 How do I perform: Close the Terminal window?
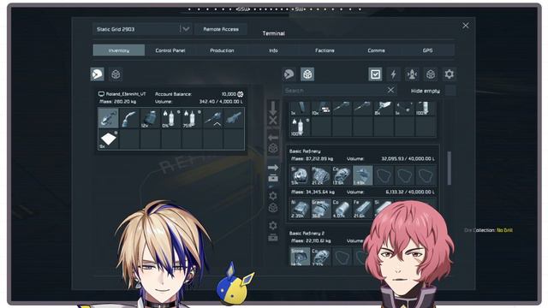pyautogui.click(x=466, y=26)
